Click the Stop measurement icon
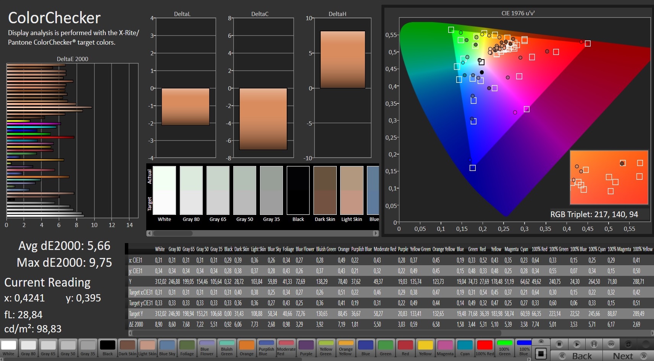 point(559,344)
